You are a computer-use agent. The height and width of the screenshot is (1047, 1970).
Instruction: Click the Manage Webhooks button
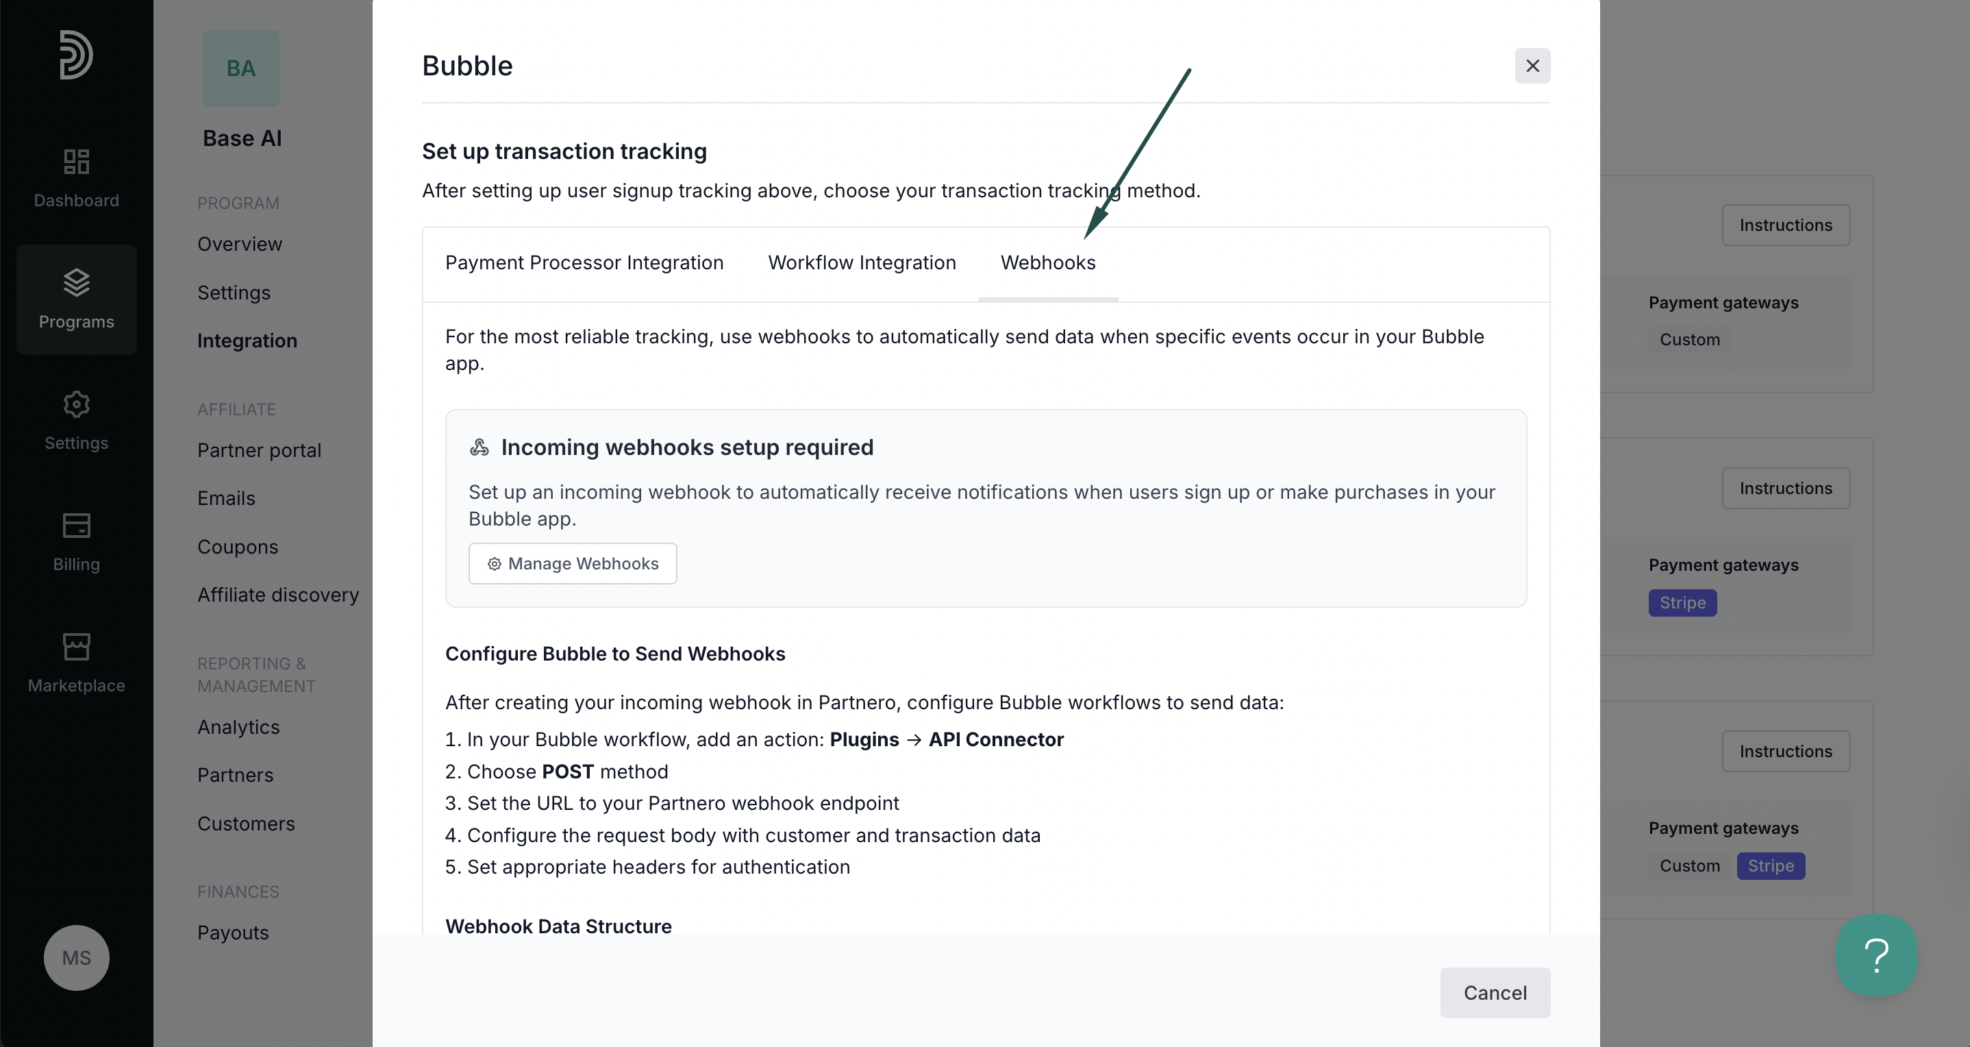(573, 564)
